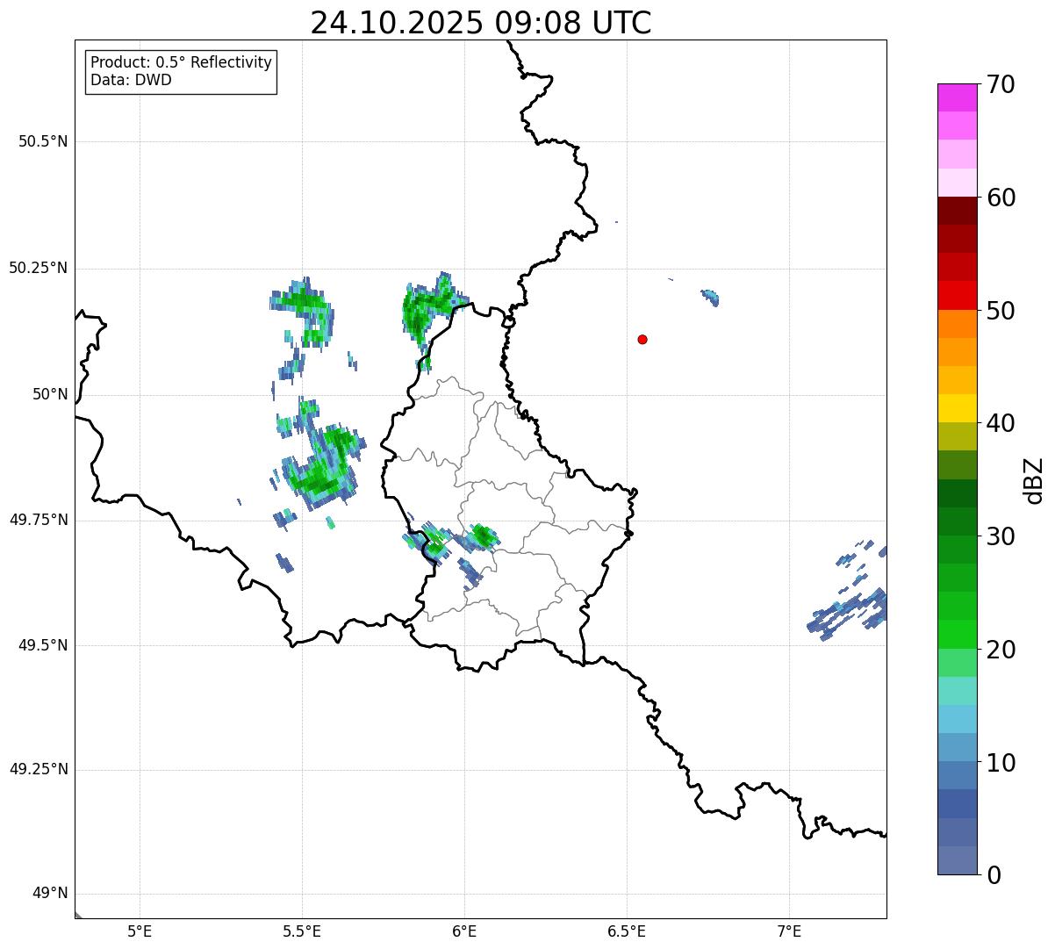Click the colorbar label 30
1055x949 pixels.
coord(1001,536)
